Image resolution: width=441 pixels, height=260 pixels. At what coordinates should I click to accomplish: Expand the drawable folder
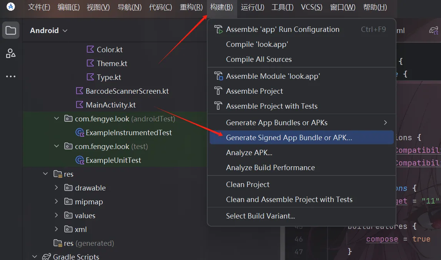(x=57, y=188)
